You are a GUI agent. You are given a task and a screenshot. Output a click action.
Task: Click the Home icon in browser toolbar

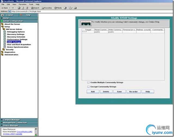click(x=27, y=8)
